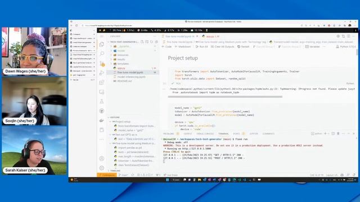Open the Explorer view in activity bar
The image size is (360, 202).
(102, 44)
